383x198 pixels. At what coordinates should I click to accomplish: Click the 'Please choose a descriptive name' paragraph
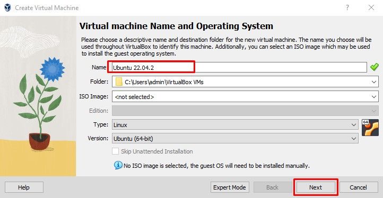(x=227, y=47)
